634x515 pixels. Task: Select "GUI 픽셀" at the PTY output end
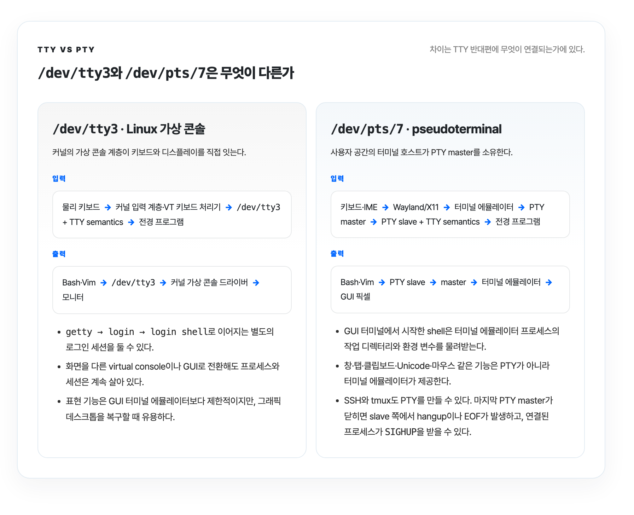(355, 296)
